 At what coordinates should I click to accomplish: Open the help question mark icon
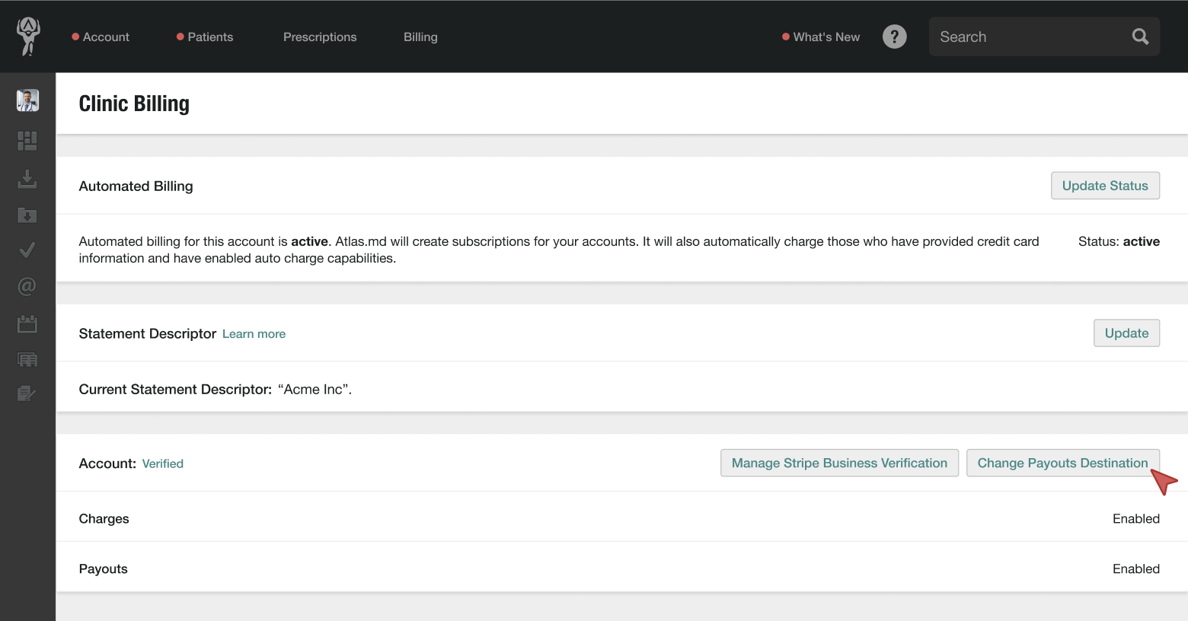point(894,36)
